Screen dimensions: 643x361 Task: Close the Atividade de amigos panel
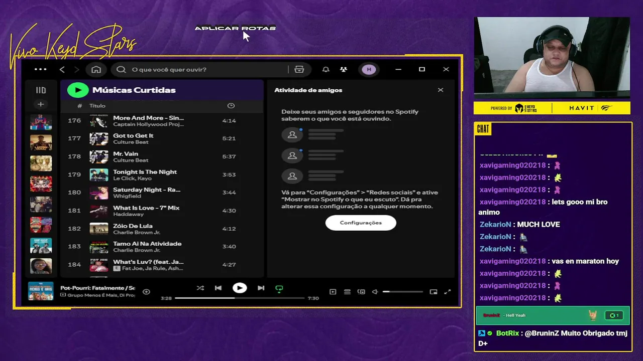(x=441, y=90)
